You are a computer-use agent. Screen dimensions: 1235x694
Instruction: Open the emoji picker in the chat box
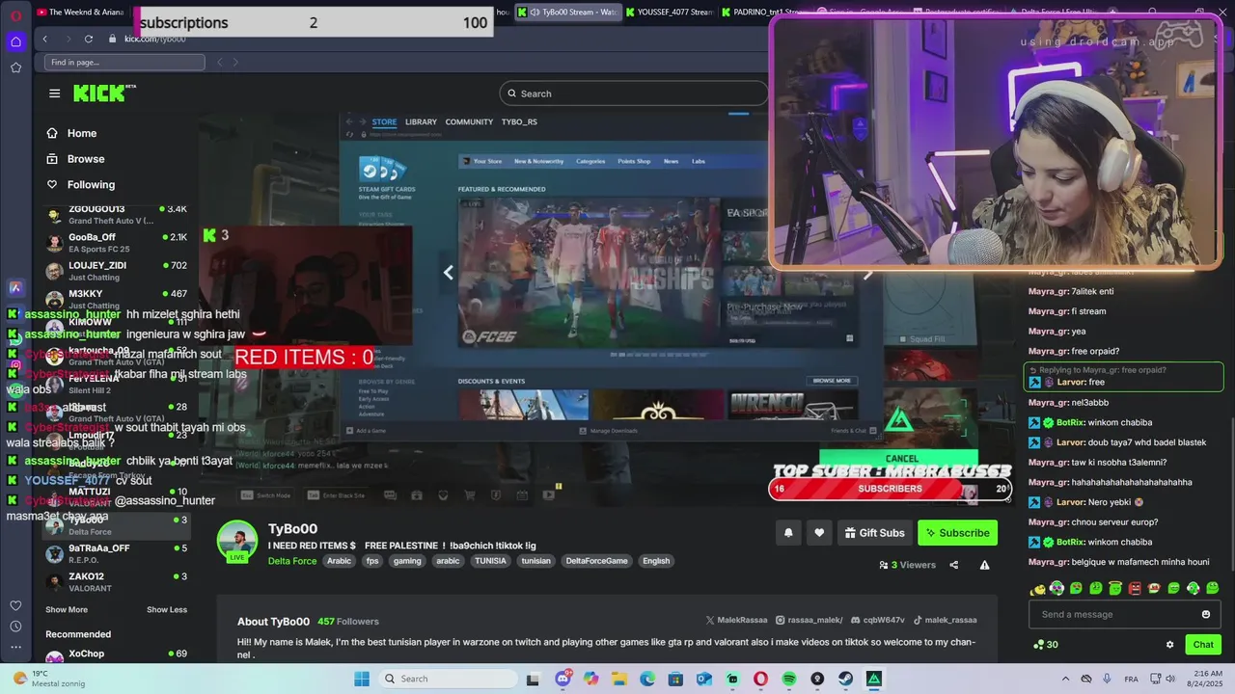(x=1206, y=614)
